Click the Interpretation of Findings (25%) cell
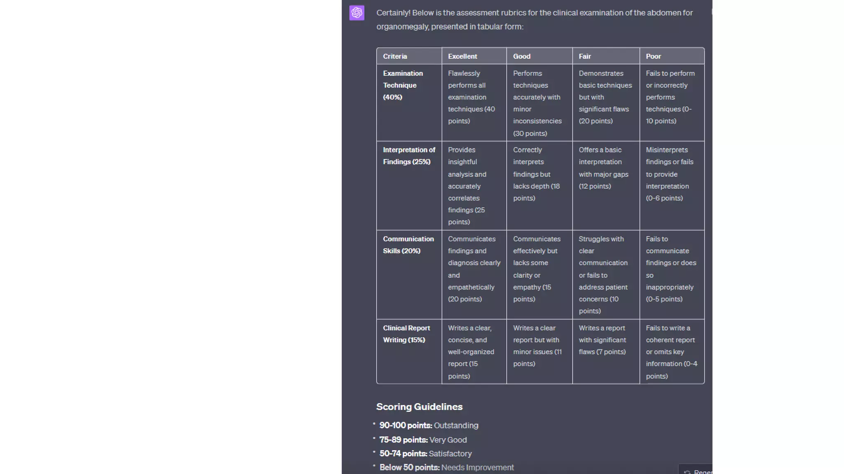Image resolution: width=844 pixels, height=474 pixels. (409, 156)
